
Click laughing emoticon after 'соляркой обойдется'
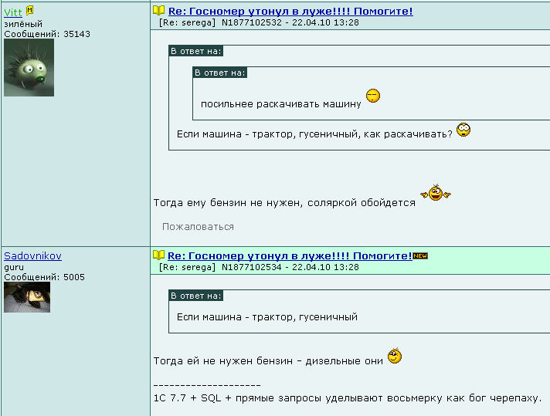(436, 193)
